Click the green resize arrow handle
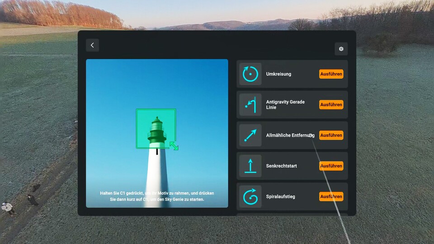The width and height of the screenshot is (434, 244). click(x=174, y=145)
